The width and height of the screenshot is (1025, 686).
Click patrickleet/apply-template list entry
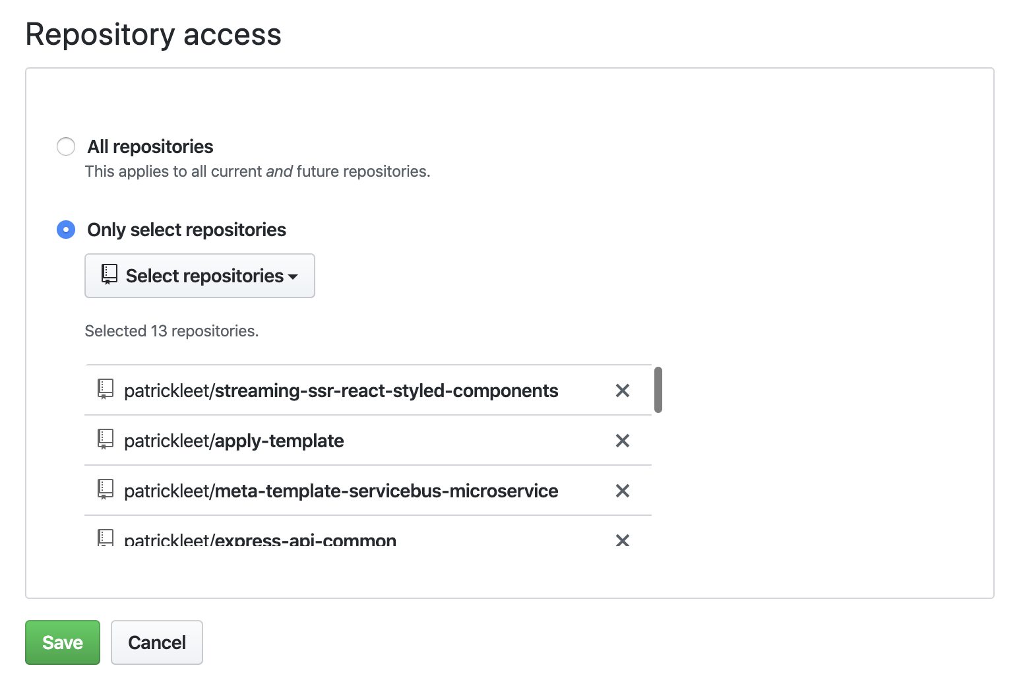pos(234,441)
